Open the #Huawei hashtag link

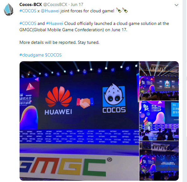tap(55, 23)
